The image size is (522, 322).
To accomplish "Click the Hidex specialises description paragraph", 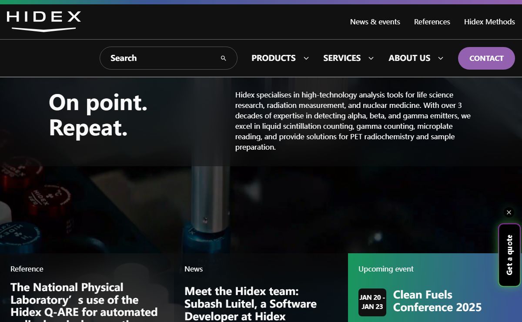I will (353, 121).
